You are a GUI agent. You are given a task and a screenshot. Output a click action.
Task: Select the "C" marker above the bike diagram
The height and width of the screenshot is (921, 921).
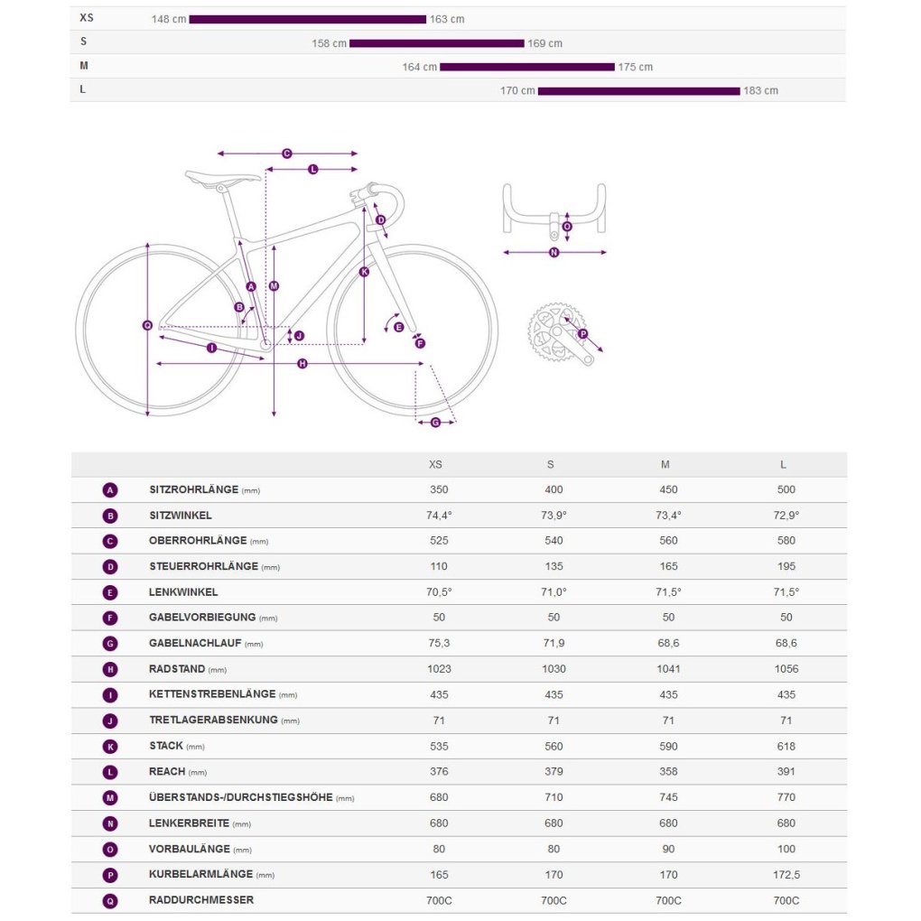[286, 153]
